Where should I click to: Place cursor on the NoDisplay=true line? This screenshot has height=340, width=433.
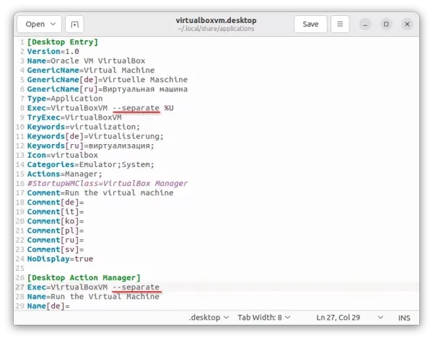coord(60,259)
